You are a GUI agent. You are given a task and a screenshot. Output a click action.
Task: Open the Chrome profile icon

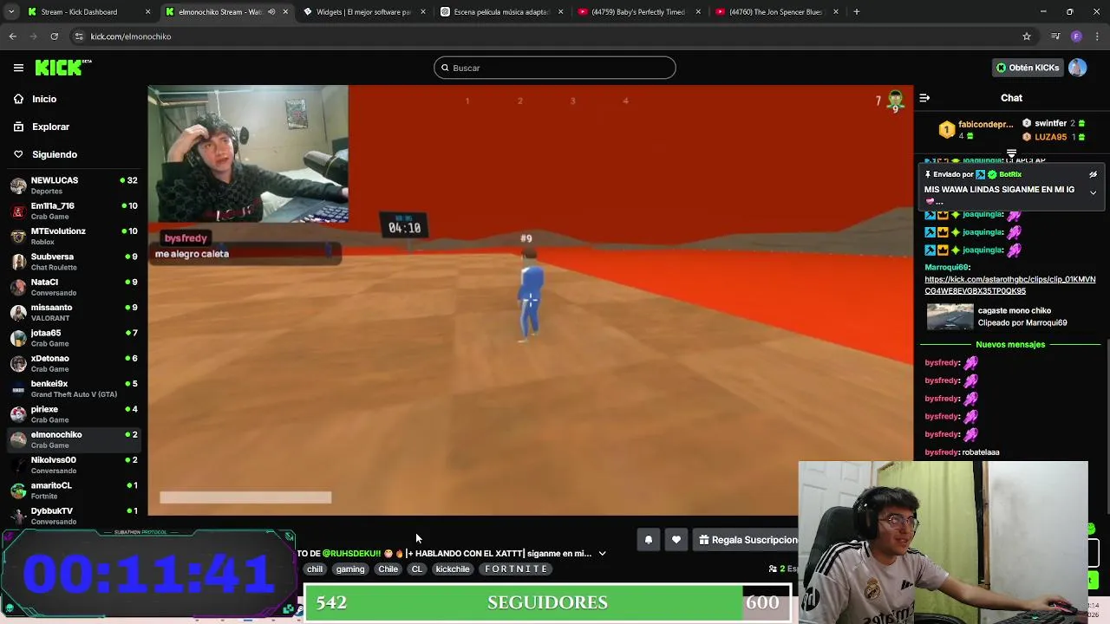pyautogui.click(x=1076, y=36)
